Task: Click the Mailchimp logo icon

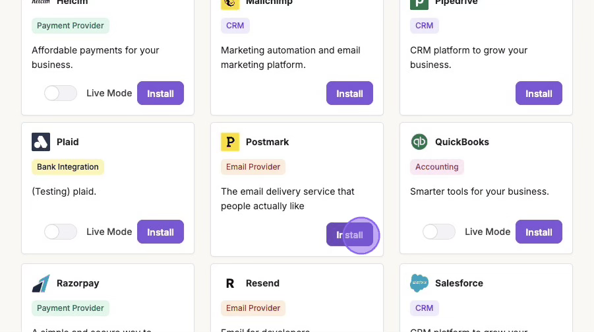Action: (230, 3)
